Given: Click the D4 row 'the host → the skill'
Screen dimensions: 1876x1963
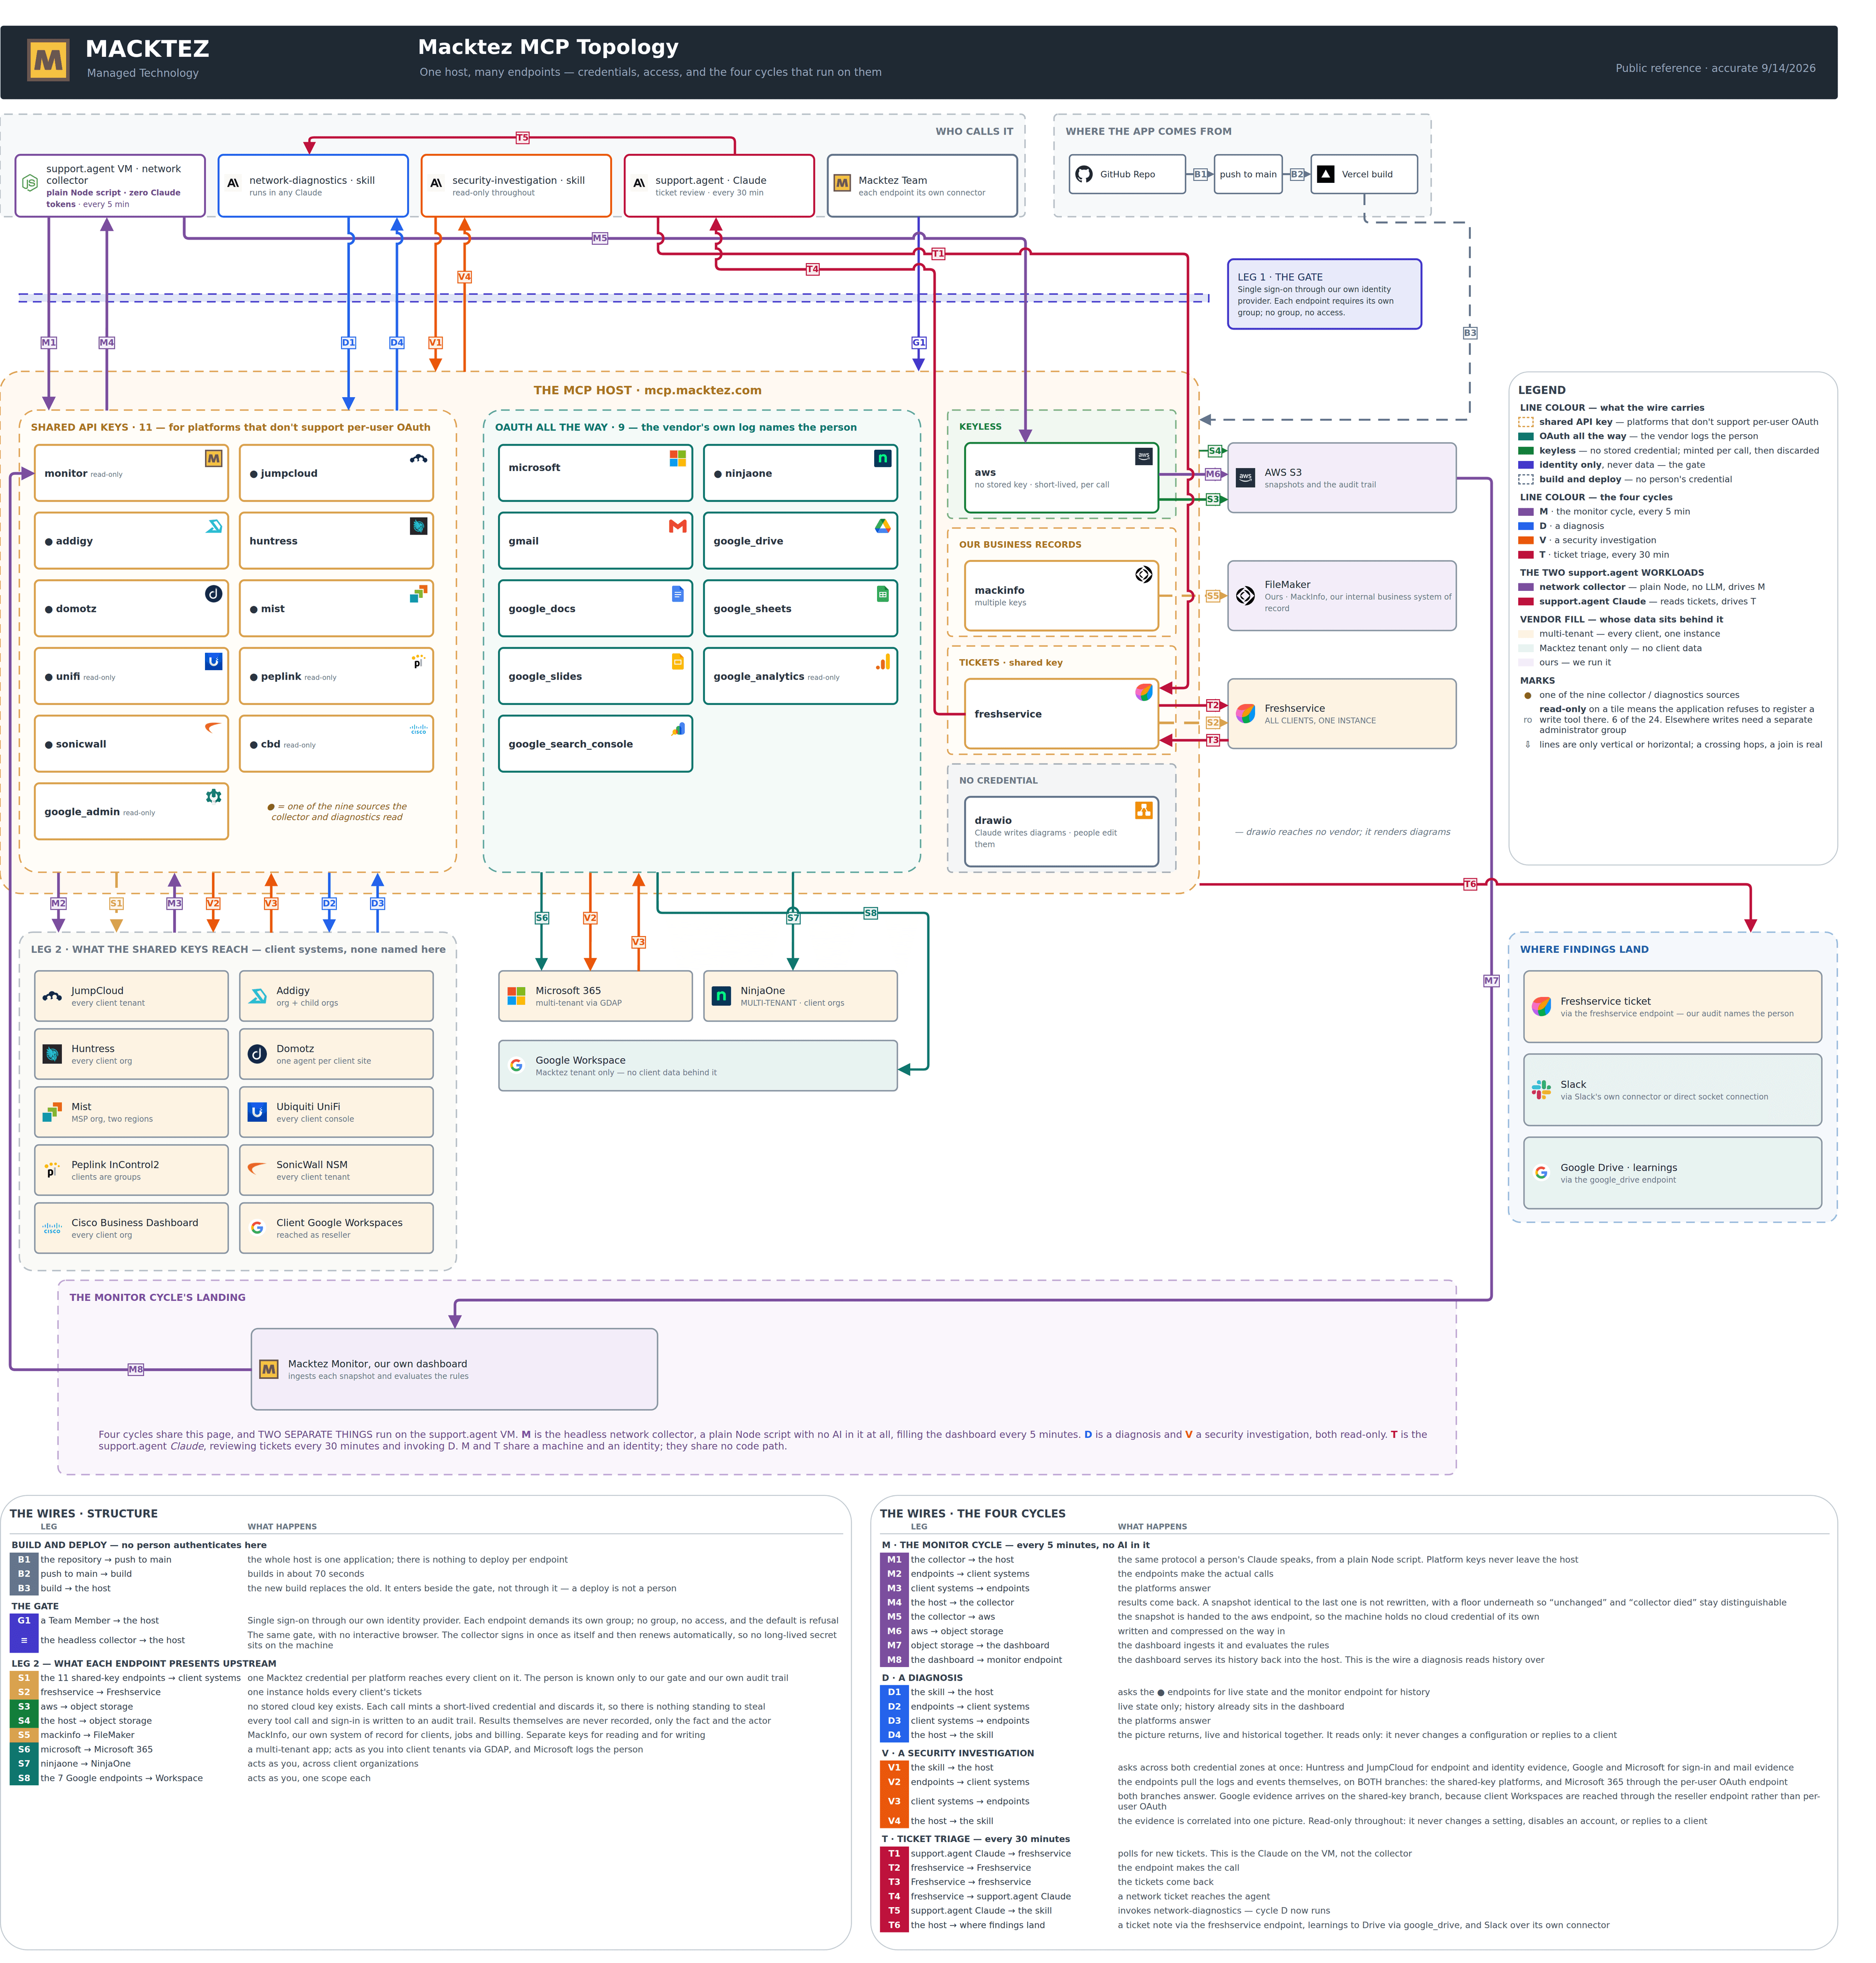Looking at the screenshot, I should coord(1354,1735).
